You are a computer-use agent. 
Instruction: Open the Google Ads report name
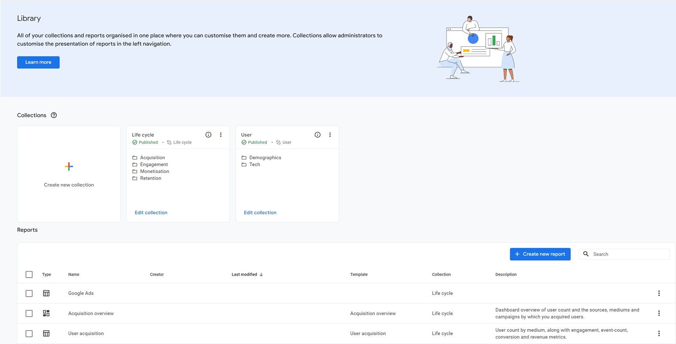(81, 293)
